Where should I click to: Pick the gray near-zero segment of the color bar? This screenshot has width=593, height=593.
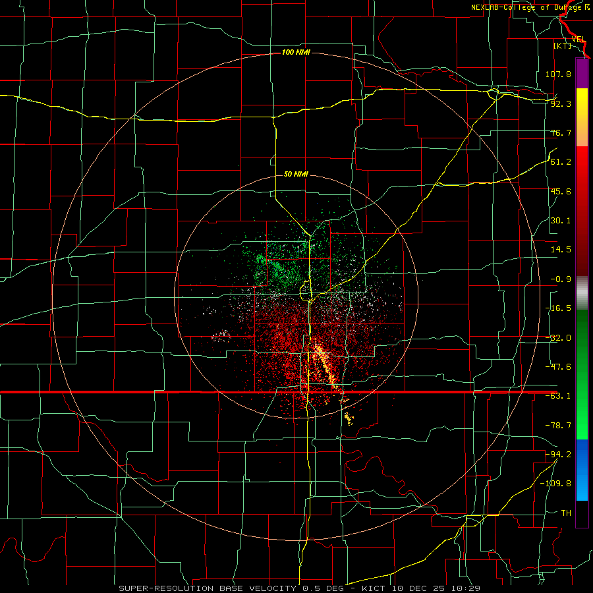tap(582, 293)
